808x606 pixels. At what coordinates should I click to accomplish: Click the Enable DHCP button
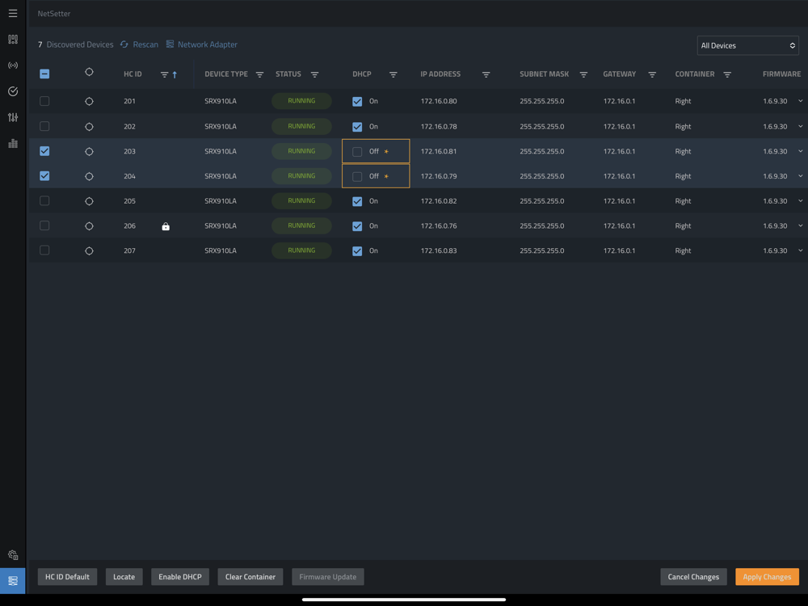180,577
